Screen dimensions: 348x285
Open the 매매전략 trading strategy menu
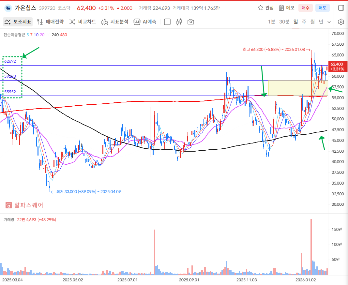50,22
